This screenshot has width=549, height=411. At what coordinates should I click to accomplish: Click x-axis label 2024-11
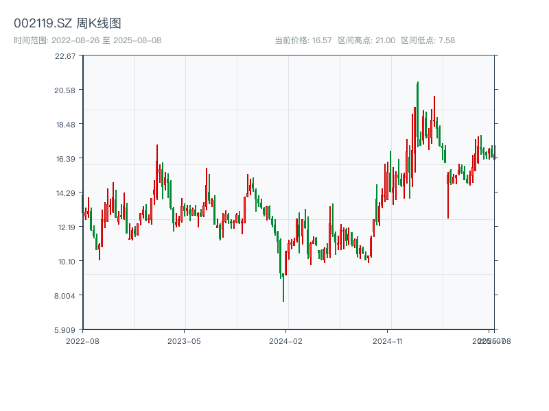click(x=387, y=341)
